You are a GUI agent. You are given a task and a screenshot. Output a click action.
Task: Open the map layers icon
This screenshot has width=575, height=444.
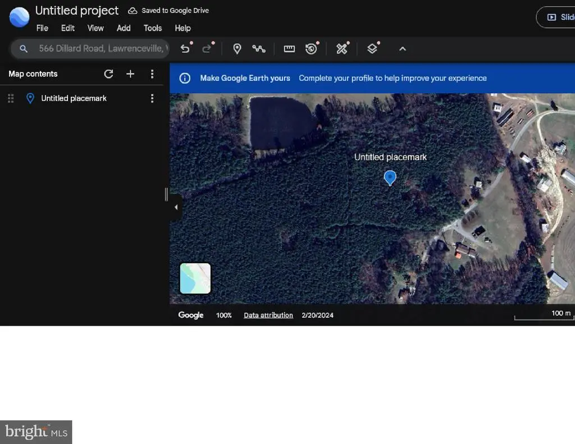372,49
